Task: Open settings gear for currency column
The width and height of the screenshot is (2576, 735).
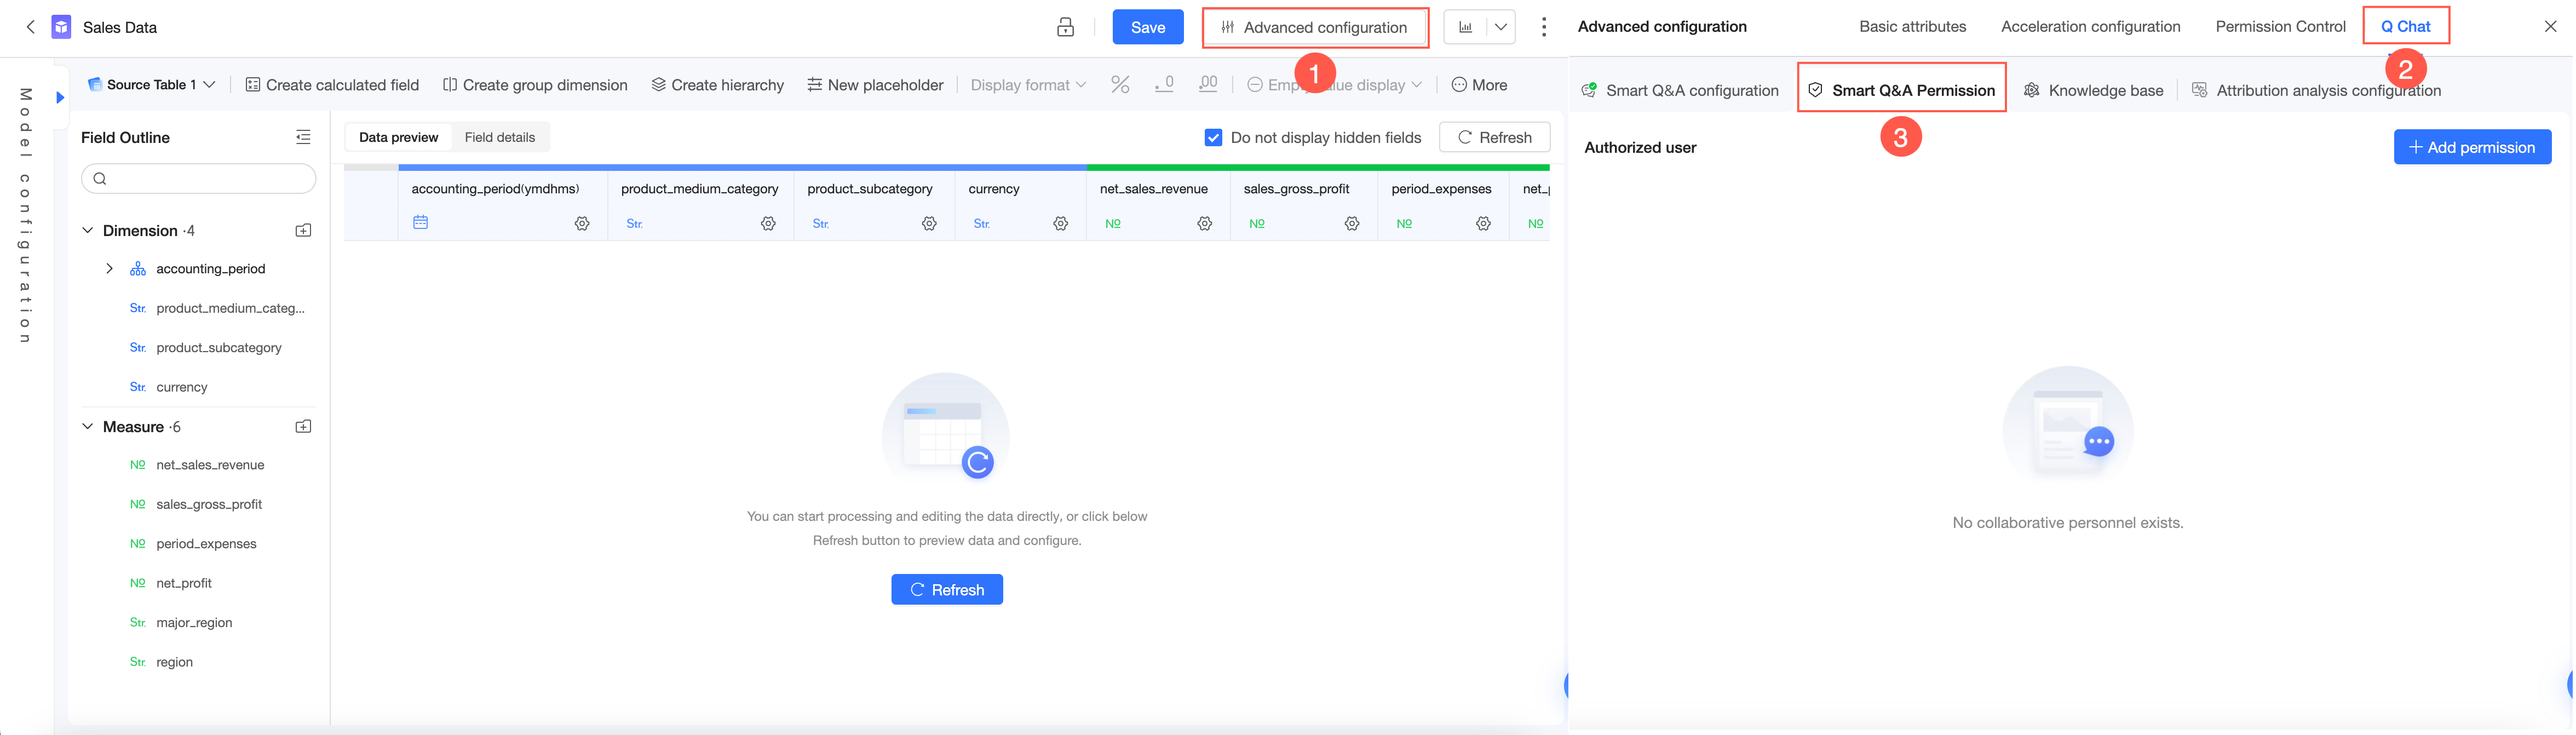Action: click(1060, 224)
